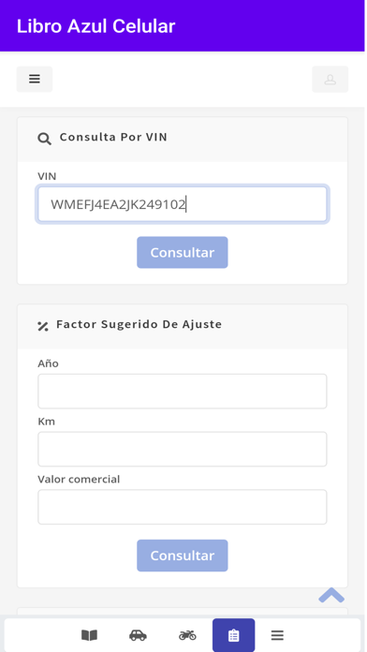Click Consultar under Valor comercial

click(x=183, y=556)
